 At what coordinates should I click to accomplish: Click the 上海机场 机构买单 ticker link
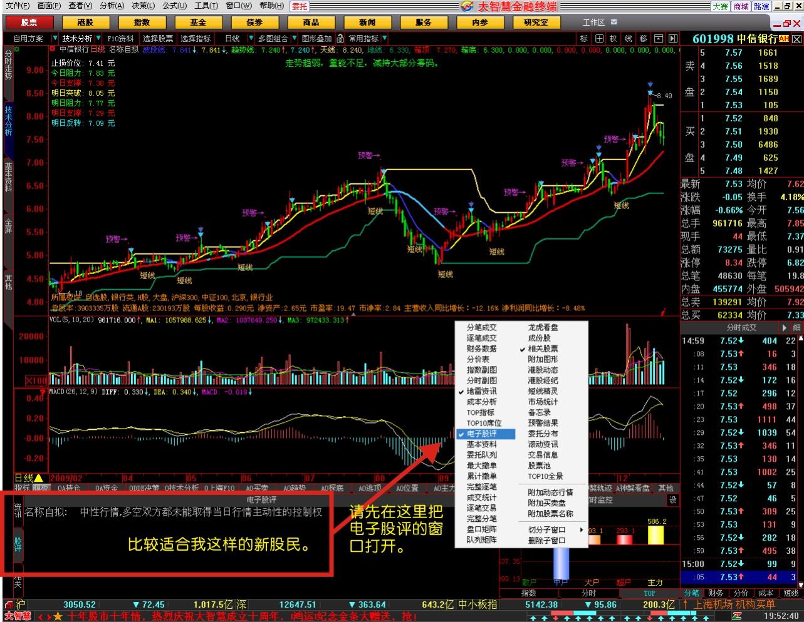(x=734, y=604)
